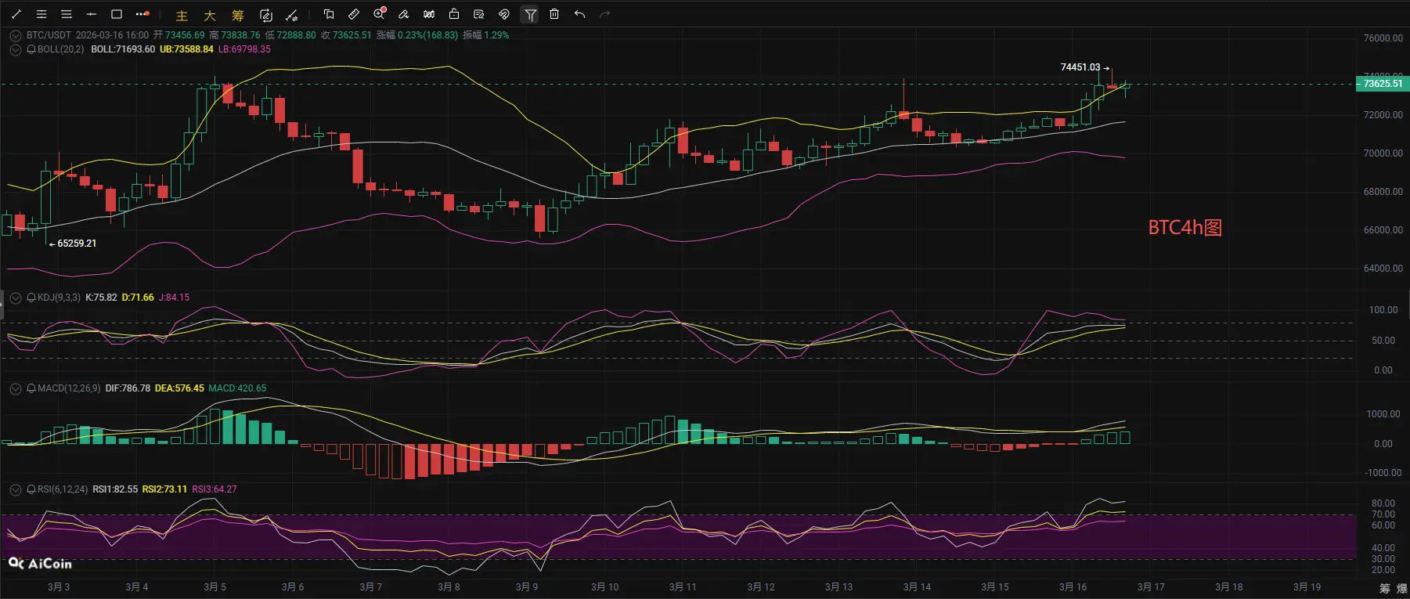Click the redo arrow icon
Viewport: 1410px width, 599px height.
point(604,14)
